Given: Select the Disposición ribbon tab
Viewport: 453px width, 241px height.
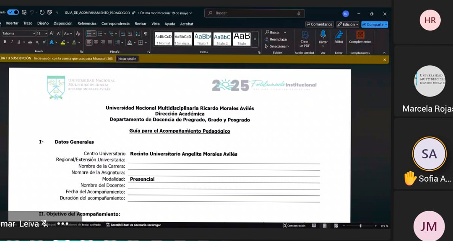Looking at the screenshot, I should 62,23.
